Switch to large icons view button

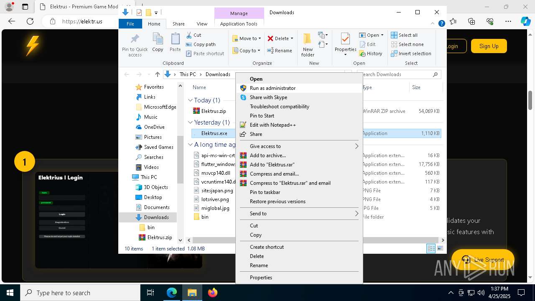pos(440,249)
